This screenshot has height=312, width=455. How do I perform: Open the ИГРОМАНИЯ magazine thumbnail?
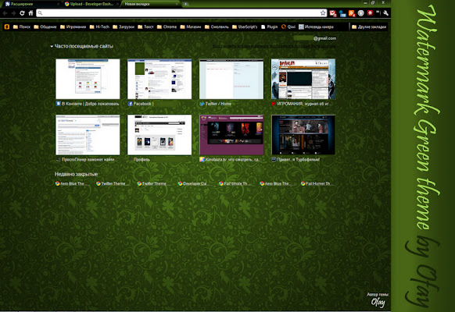[x=303, y=79]
